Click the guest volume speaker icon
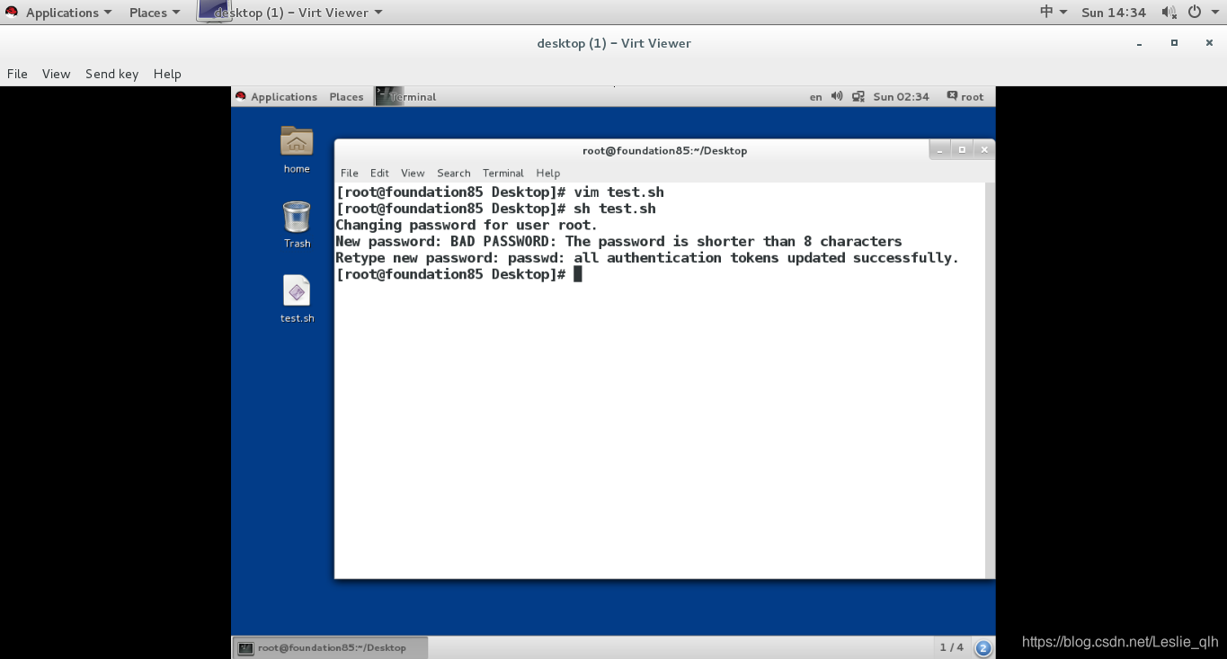The height and width of the screenshot is (659, 1227). [837, 96]
